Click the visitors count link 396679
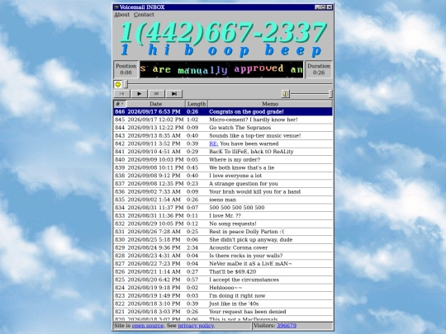 [x=287, y=326]
